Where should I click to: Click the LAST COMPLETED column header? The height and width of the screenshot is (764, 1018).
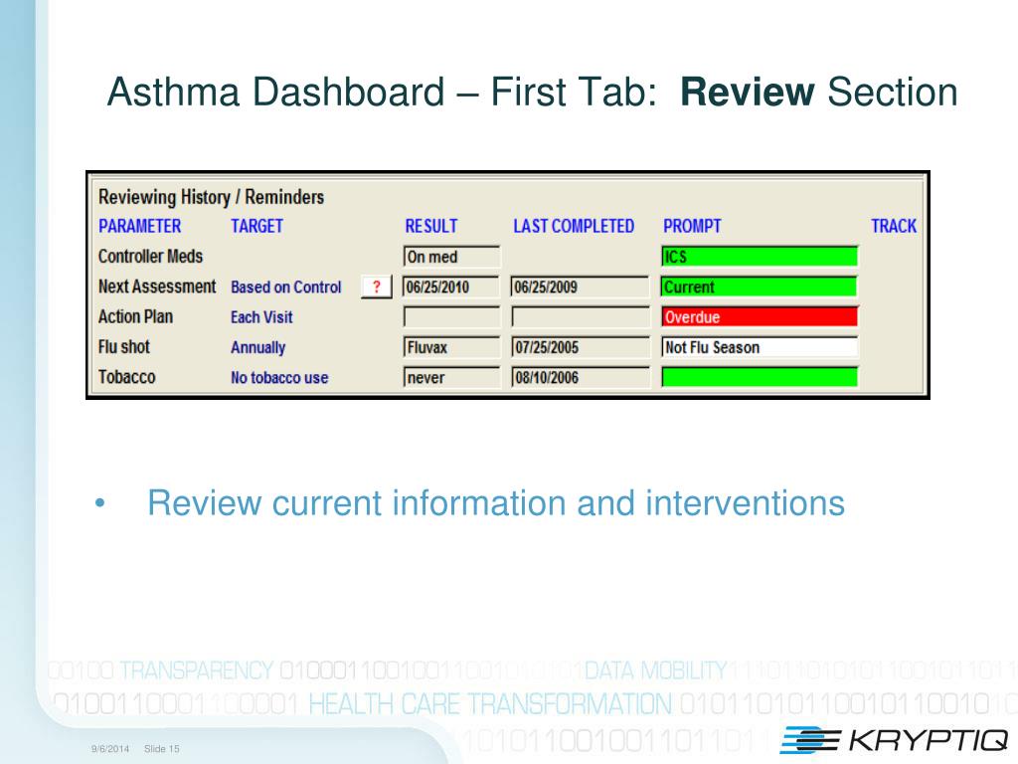coord(574,226)
